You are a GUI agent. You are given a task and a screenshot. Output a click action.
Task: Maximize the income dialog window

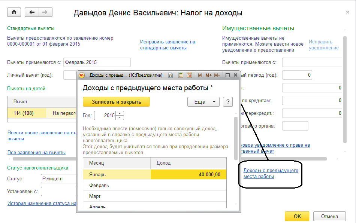pos(227,75)
